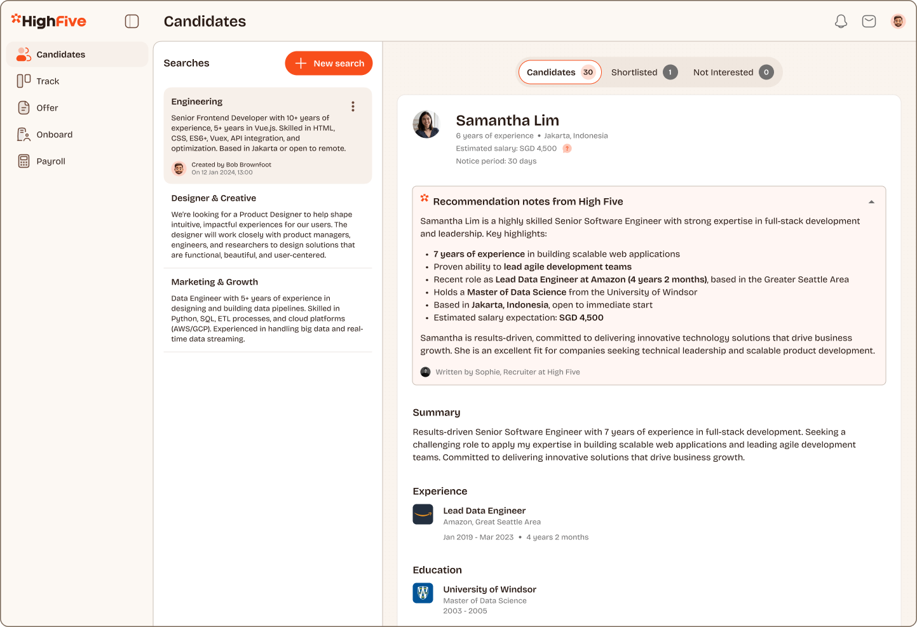917x627 pixels.
Task: Open the user profile avatar
Action: click(x=897, y=22)
